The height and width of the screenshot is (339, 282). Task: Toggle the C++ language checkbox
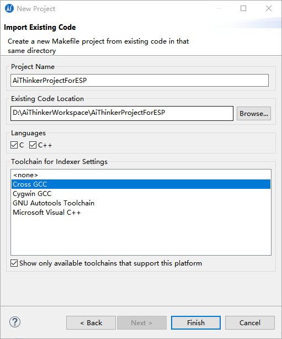coord(33,145)
